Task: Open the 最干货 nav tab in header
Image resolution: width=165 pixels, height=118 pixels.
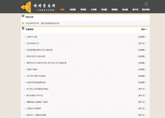Action: pyautogui.click(x=135, y=10)
